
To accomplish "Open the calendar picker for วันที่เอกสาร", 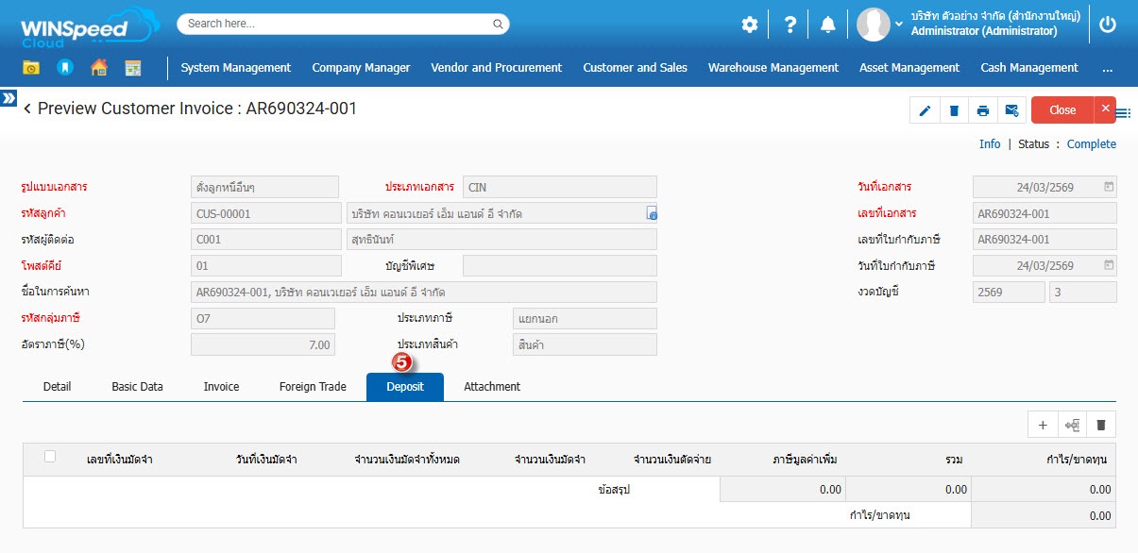I will pos(1109,187).
